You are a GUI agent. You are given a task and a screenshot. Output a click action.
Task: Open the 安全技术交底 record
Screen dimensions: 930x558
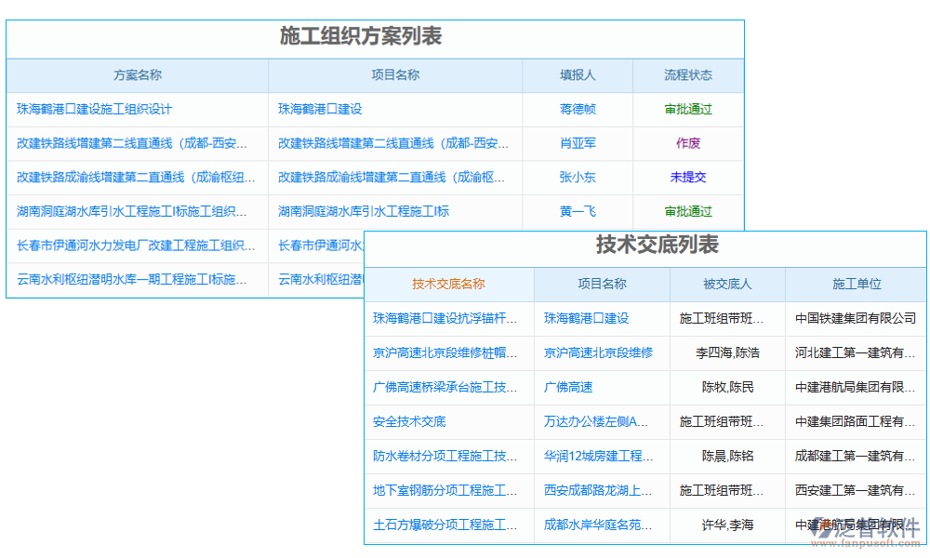pos(411,421)
